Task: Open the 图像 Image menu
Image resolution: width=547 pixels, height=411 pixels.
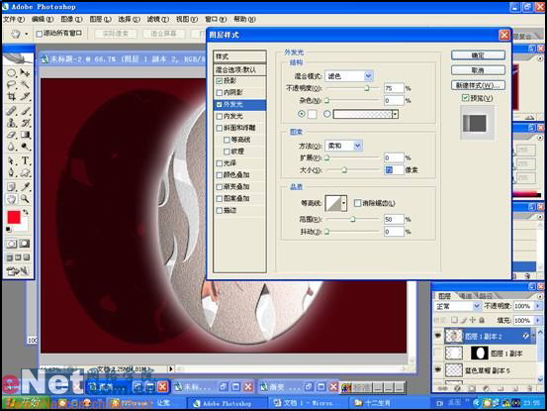Action: point(71,19)
